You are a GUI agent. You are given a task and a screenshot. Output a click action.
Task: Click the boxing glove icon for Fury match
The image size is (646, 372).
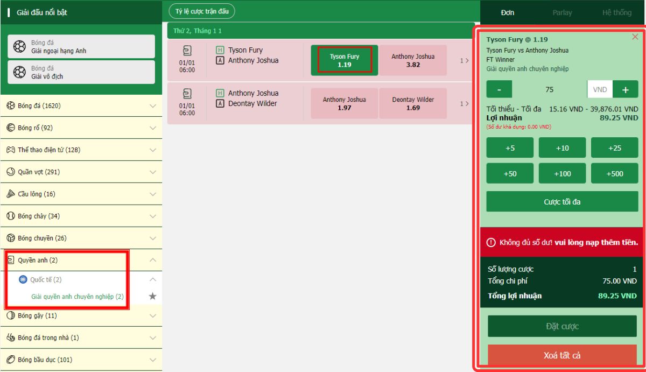(187, 51)
